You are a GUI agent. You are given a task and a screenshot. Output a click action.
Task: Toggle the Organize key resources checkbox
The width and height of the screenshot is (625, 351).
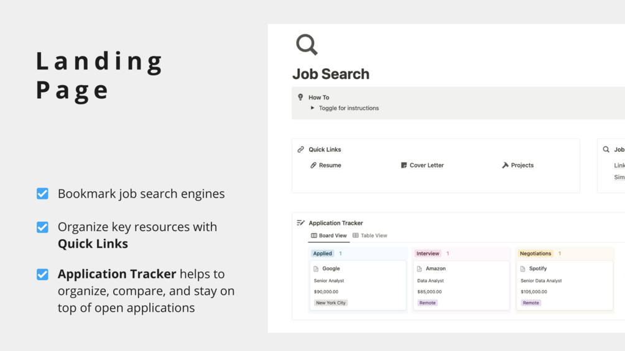pos(42,227)
